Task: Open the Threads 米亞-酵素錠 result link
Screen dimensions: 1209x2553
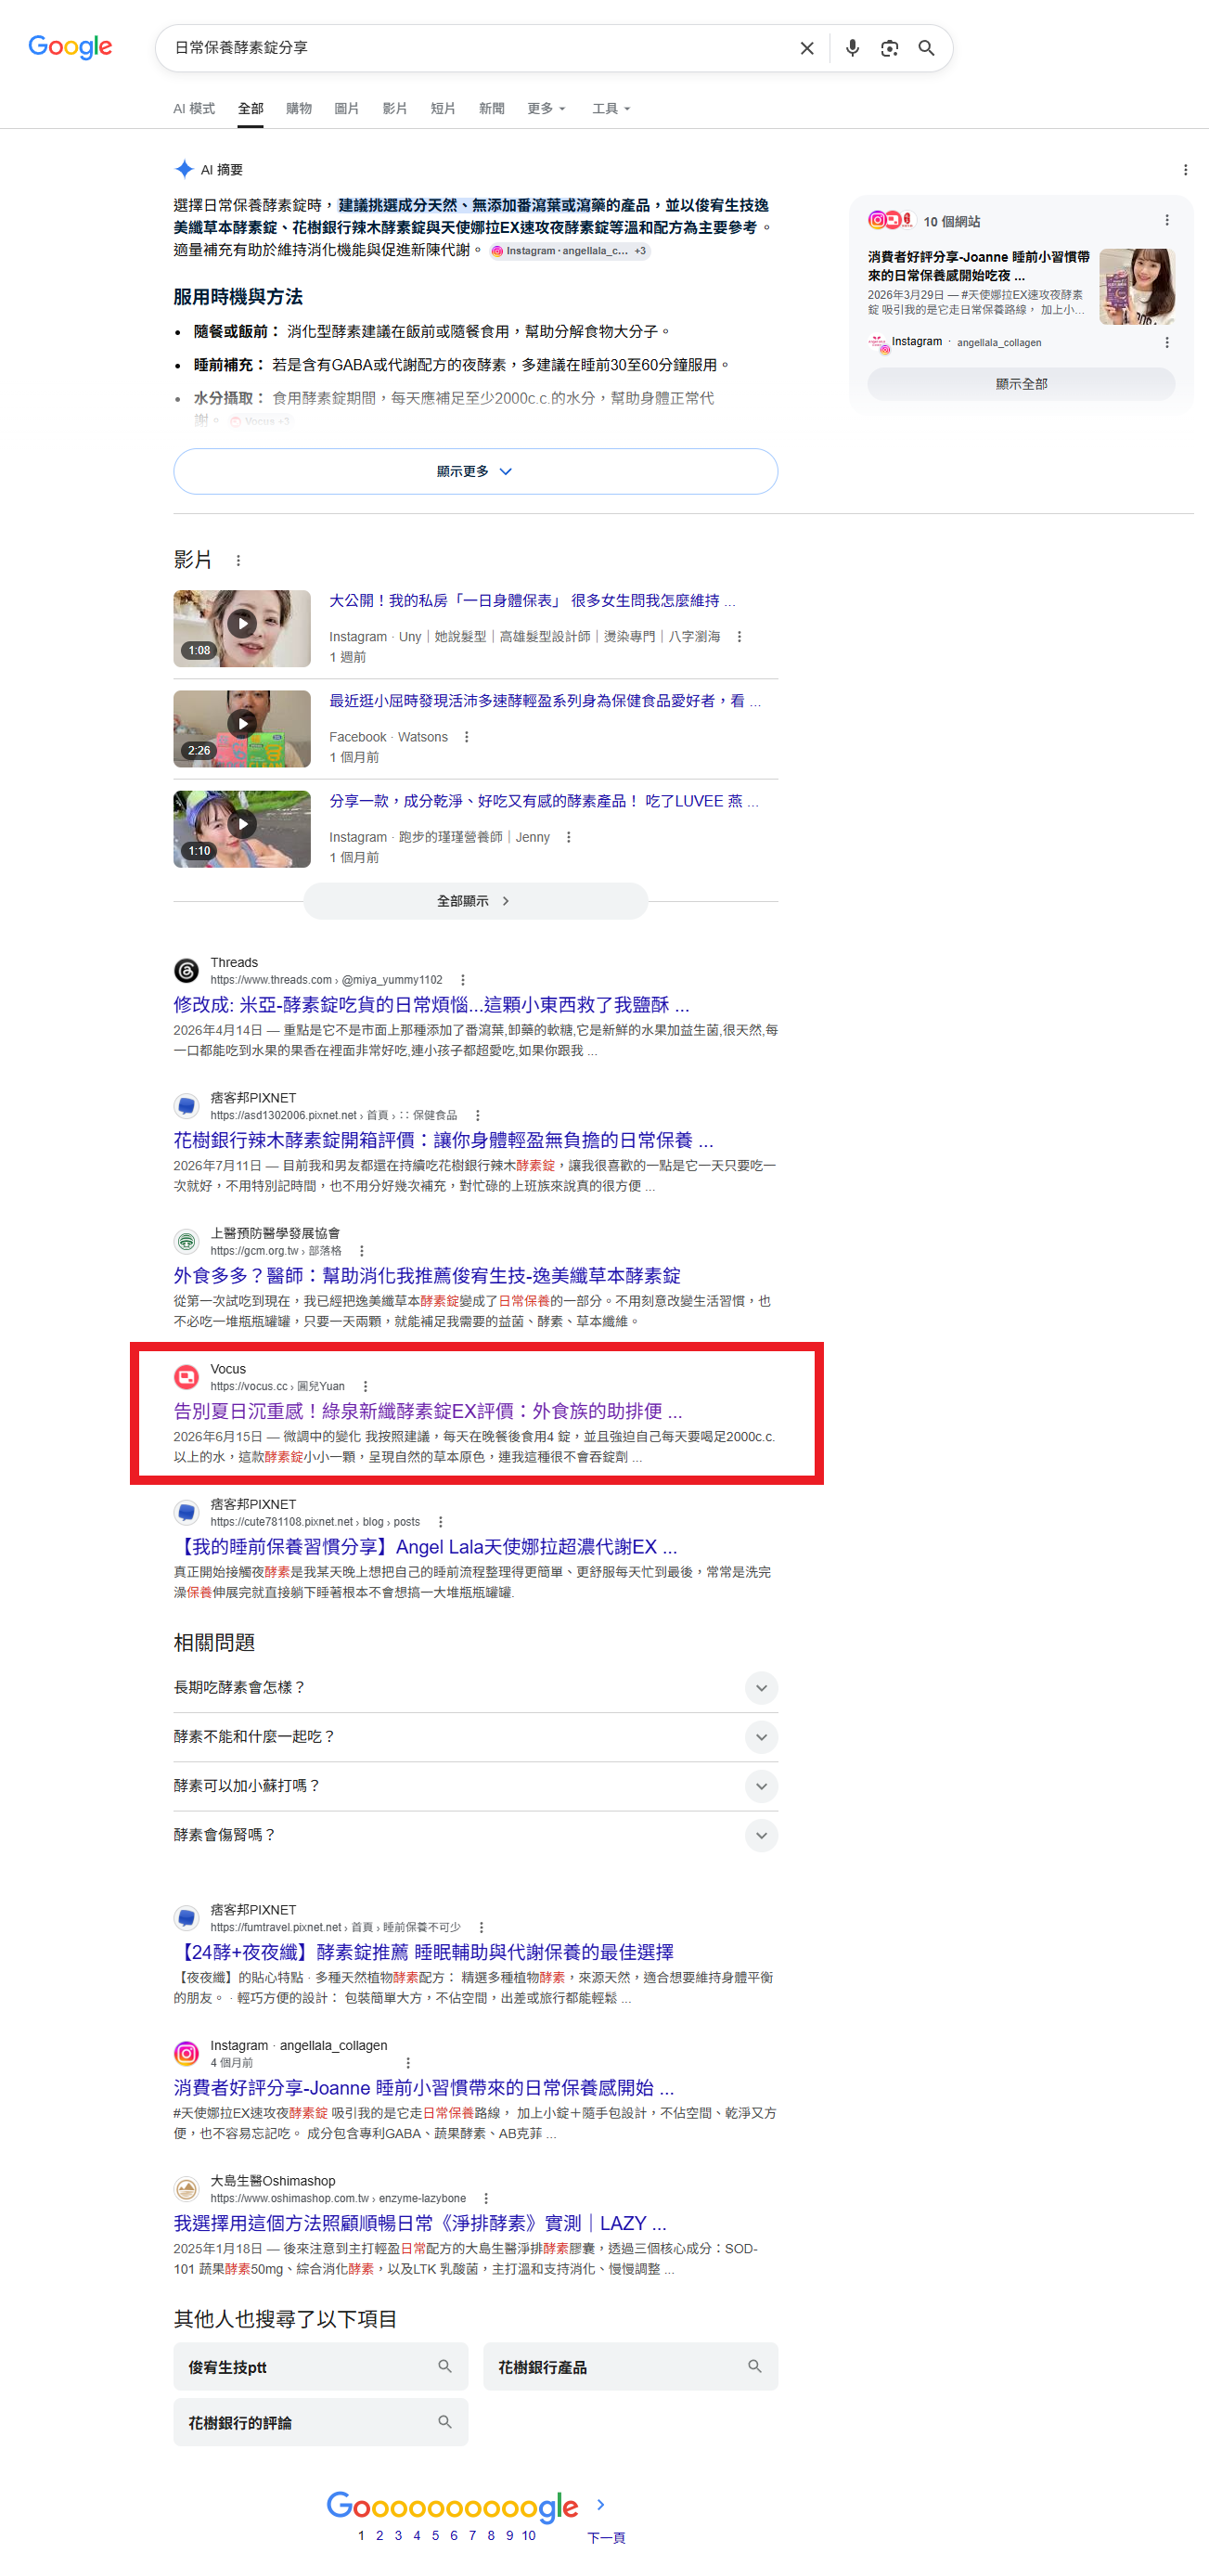Action: pos(431,1005)
